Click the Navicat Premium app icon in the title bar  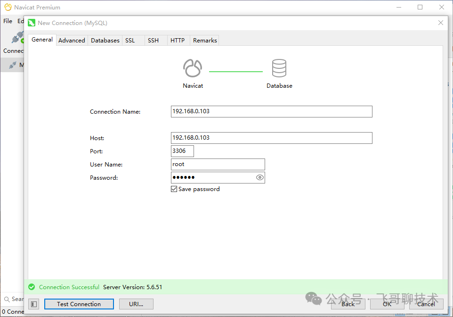(x=8, y=7)
